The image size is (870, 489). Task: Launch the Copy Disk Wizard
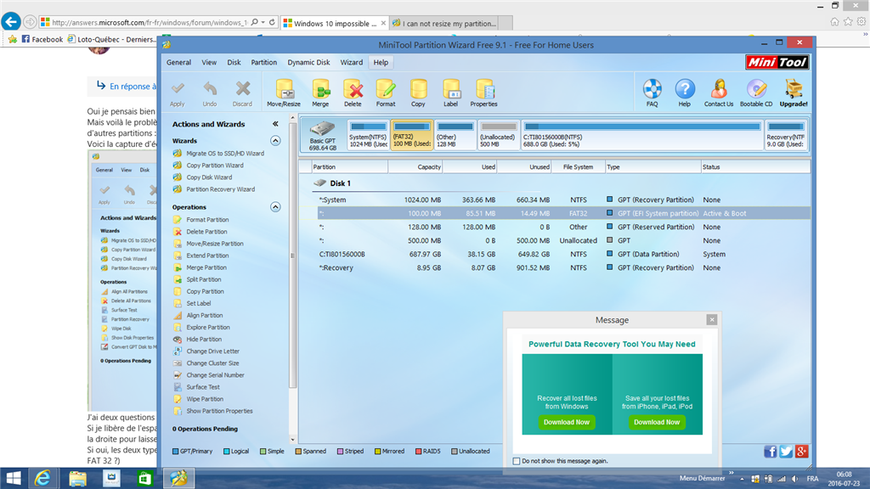tap(203, 177)
